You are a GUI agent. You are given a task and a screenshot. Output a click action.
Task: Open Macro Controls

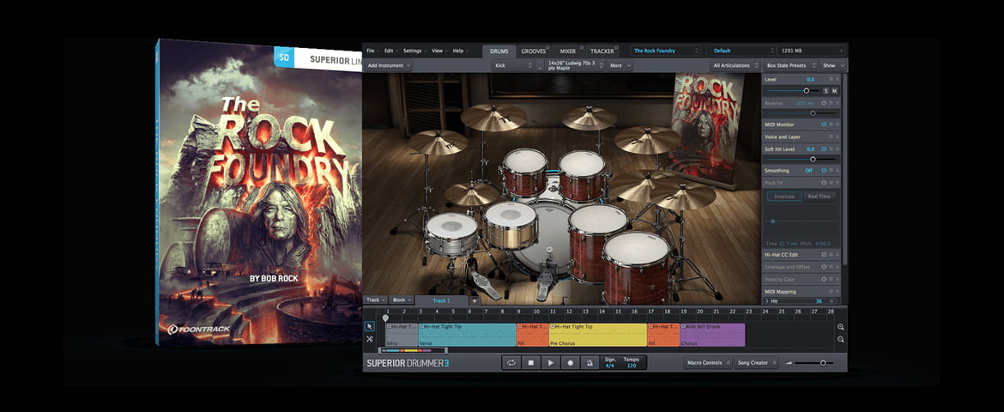coord(708,363)
